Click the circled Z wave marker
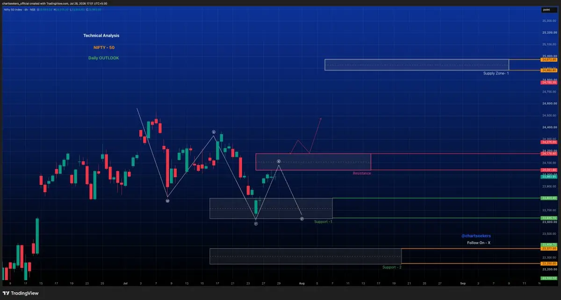 coord(302,219)
